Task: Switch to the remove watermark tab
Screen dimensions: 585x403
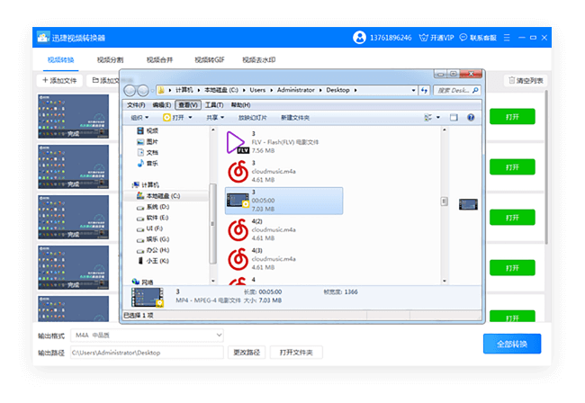Action: pos(259,59)
